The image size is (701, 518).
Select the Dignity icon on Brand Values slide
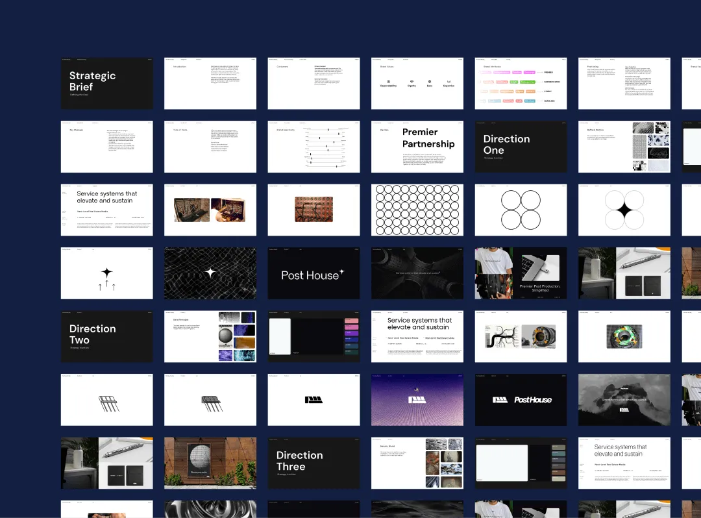click(x=412, y=82)
